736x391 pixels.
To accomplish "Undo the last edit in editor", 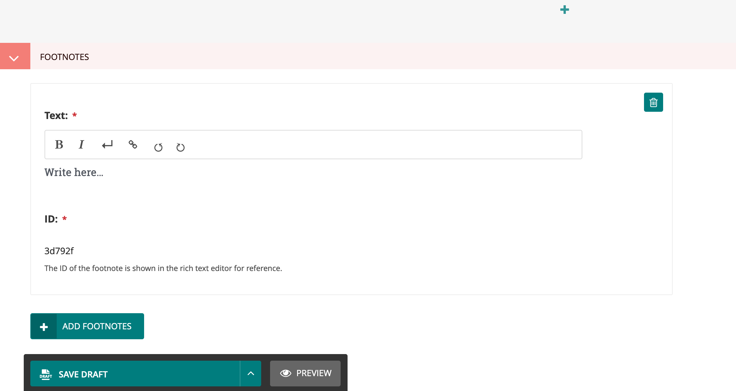I will tap(158, 147).
